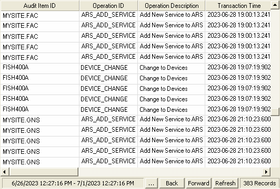280x189 pixels.
Task: Select the first Change to Devices description cell
Action: click(172, 68)
